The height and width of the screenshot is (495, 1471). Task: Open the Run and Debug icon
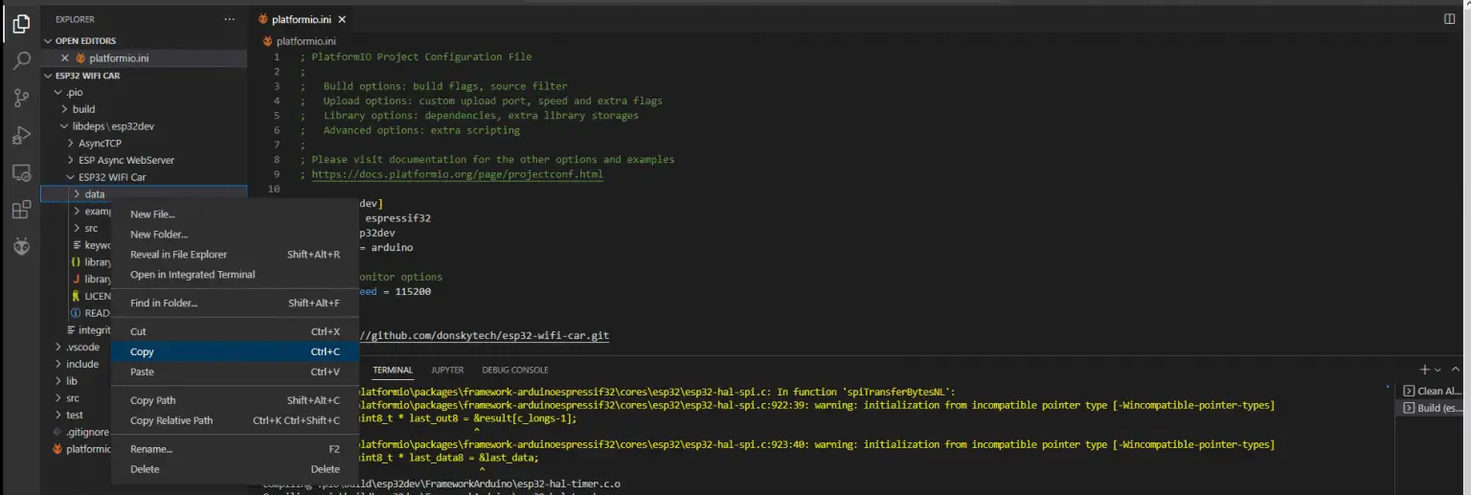21,136
